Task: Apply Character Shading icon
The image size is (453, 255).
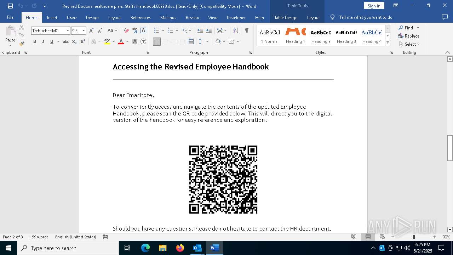Action: (x=135, y=42)
